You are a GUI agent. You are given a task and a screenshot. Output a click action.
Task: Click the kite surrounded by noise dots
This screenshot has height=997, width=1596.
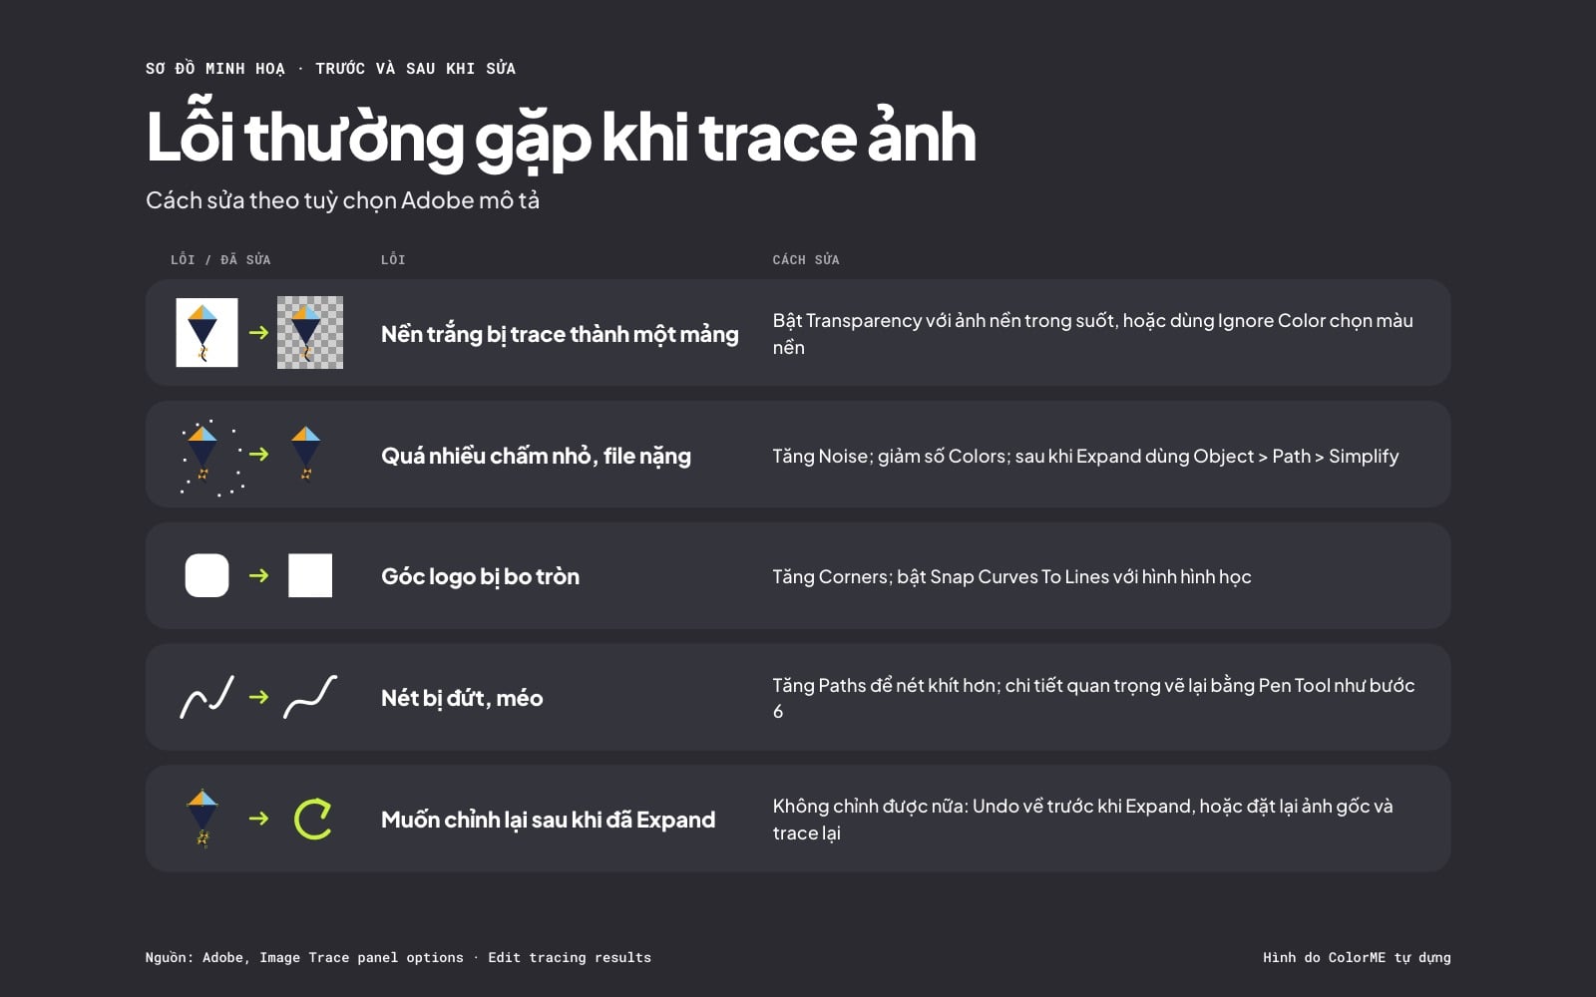click(210, 457)
